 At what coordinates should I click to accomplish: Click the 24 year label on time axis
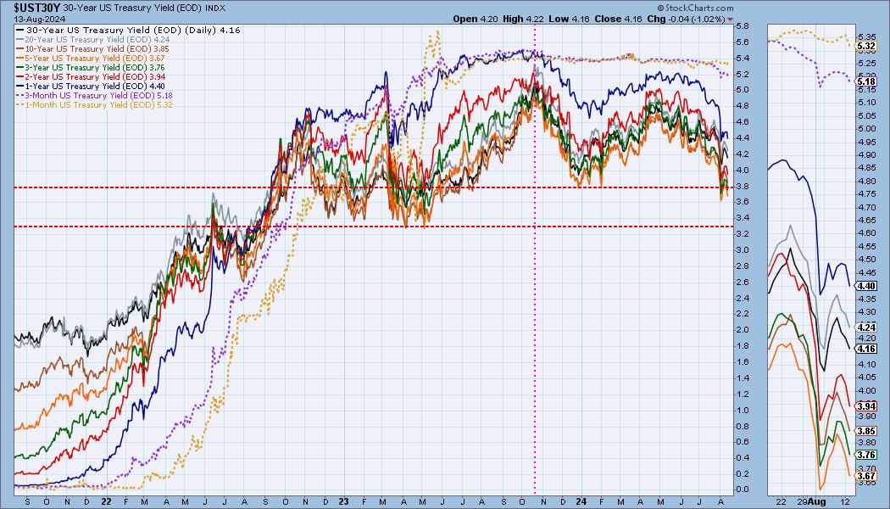click(581, 501)
